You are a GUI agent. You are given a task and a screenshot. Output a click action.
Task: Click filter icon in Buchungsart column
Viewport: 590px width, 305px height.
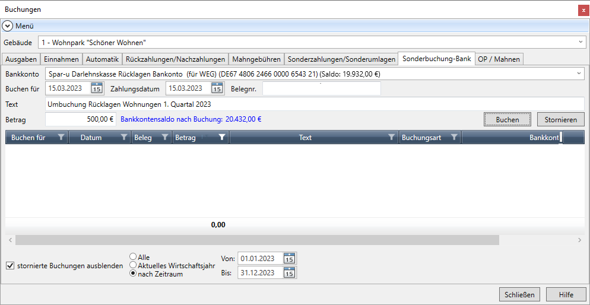point(453,138)
